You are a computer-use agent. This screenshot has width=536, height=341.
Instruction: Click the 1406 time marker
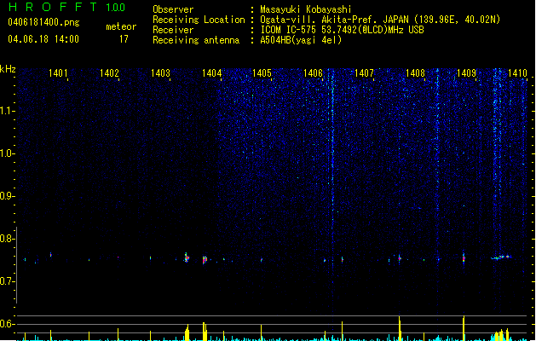313,73
